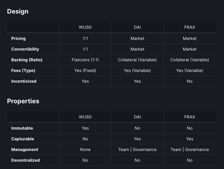Click the Yes (Fixed) cell
This screenshot has height=169, width=224.
point(85,70)
